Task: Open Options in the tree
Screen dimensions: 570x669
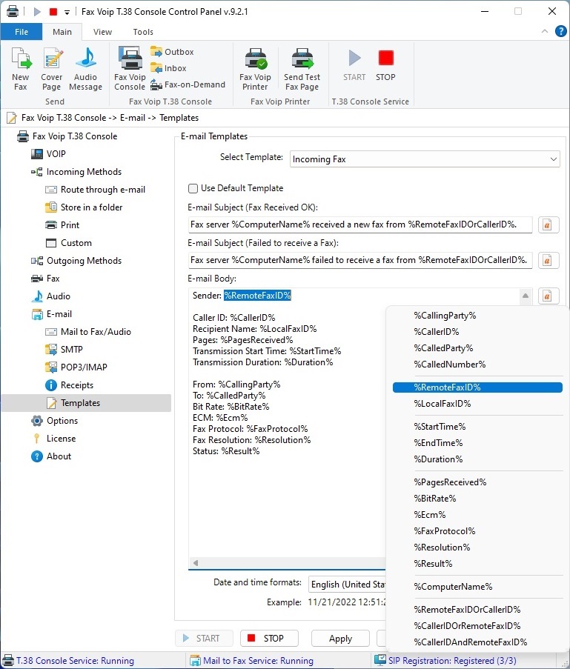Action: (x=62, y=421)
